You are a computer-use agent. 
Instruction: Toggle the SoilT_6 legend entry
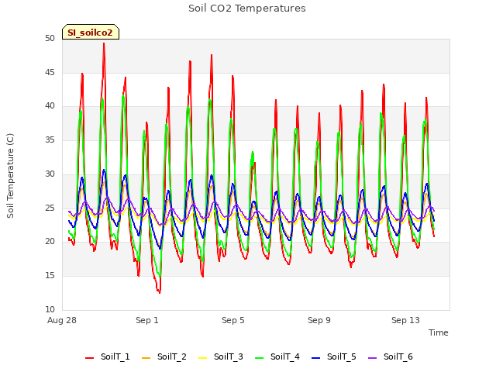coord(391,356)
